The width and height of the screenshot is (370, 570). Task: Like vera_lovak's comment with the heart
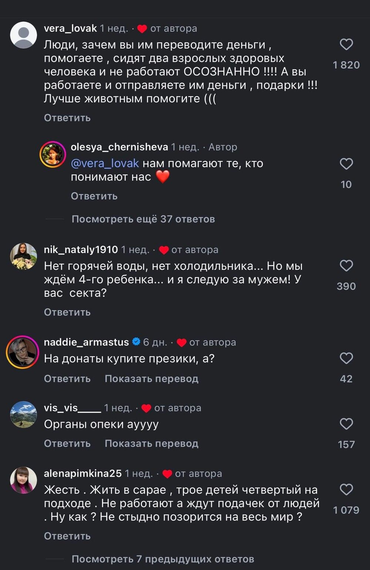point(346,45)
